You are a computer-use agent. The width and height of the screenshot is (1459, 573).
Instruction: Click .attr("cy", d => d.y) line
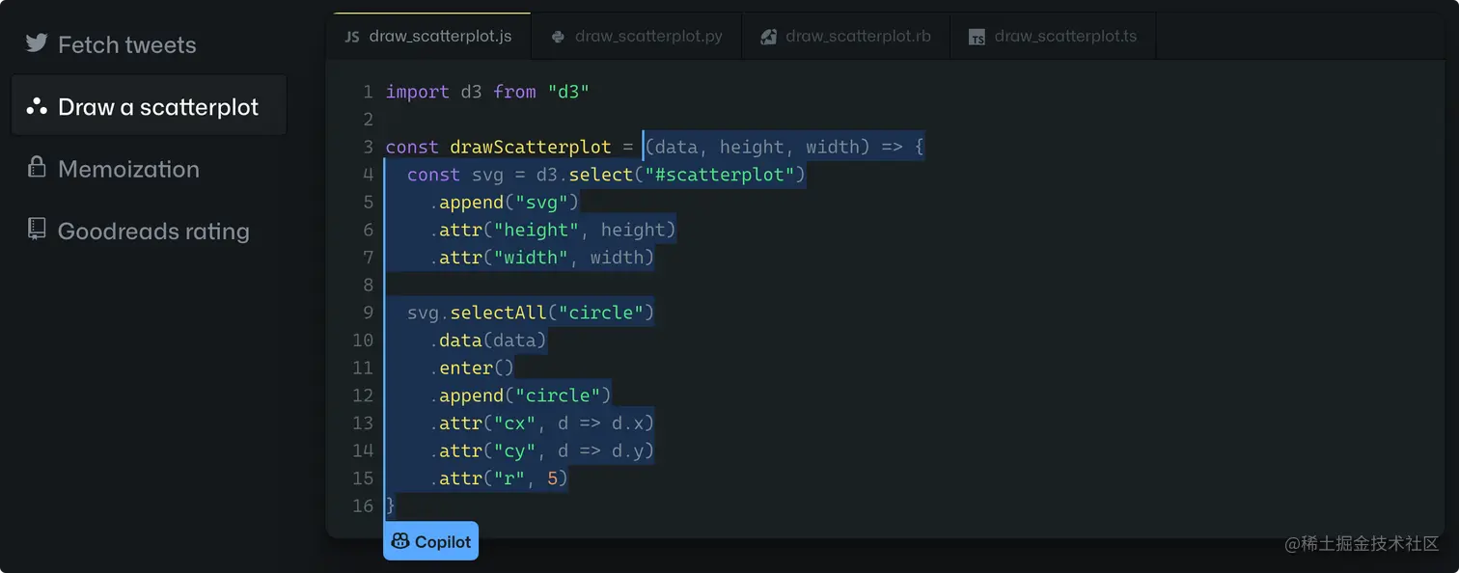point(542,450)
